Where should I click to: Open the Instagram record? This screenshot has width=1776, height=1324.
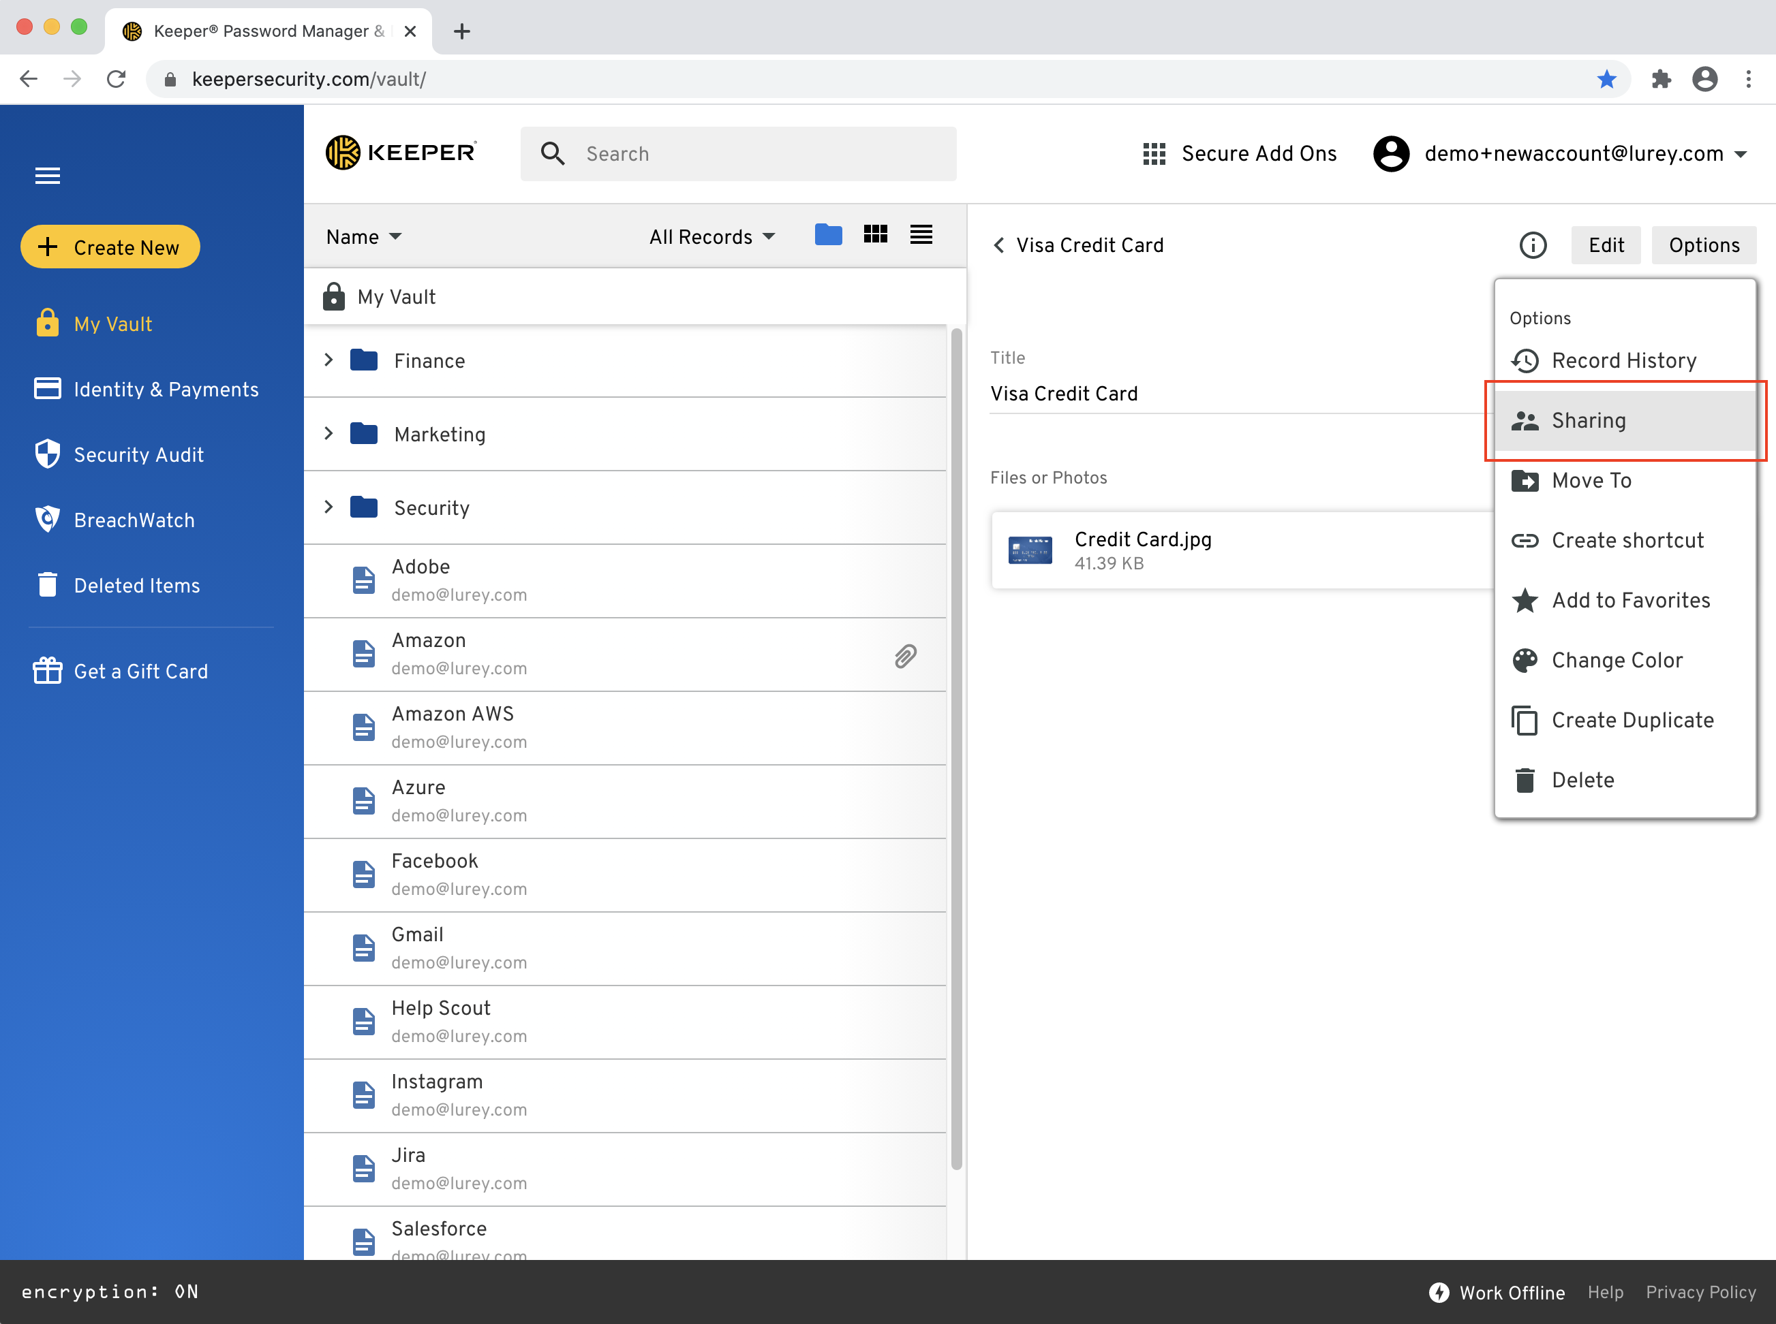click(x=626, y=1096)
